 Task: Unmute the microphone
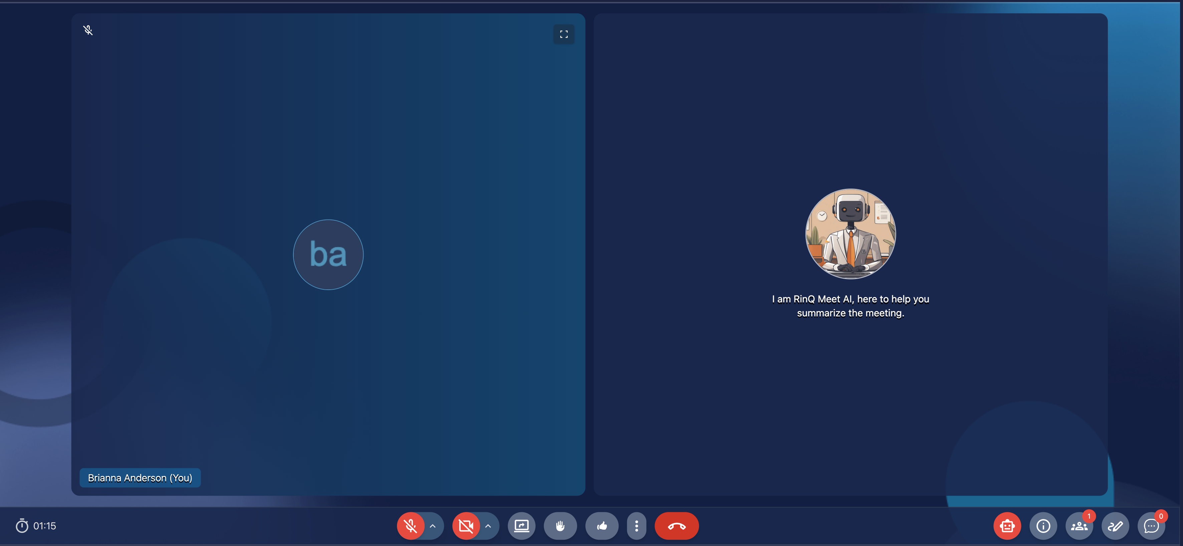pos(410,526)
